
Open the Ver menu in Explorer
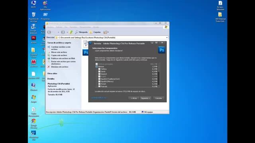66,27
